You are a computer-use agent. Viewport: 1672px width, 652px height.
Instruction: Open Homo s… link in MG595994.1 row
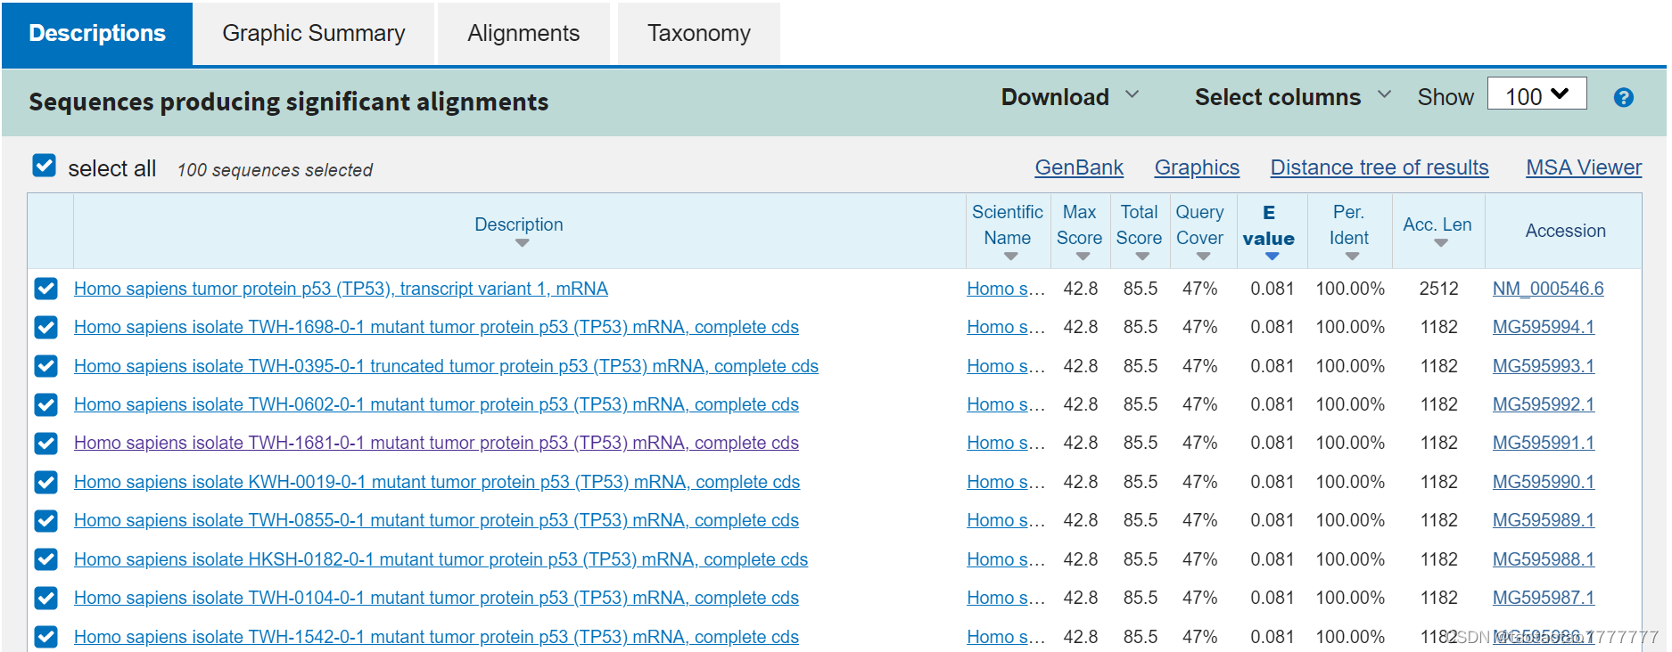coord(1006,327)
